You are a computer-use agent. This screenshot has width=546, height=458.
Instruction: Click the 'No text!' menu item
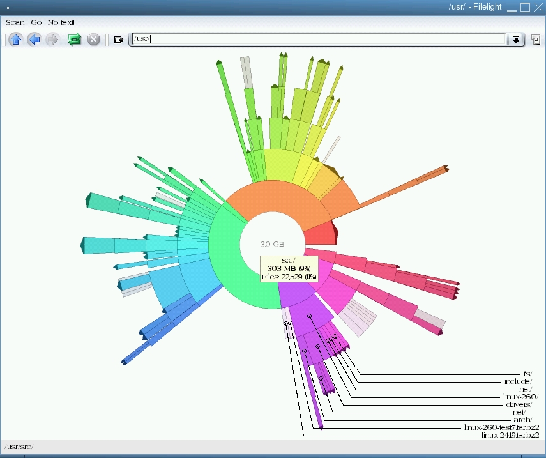61,22
